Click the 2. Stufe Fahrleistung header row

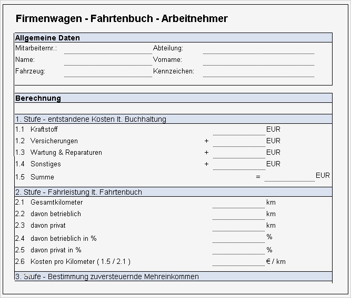pos(173,192)
